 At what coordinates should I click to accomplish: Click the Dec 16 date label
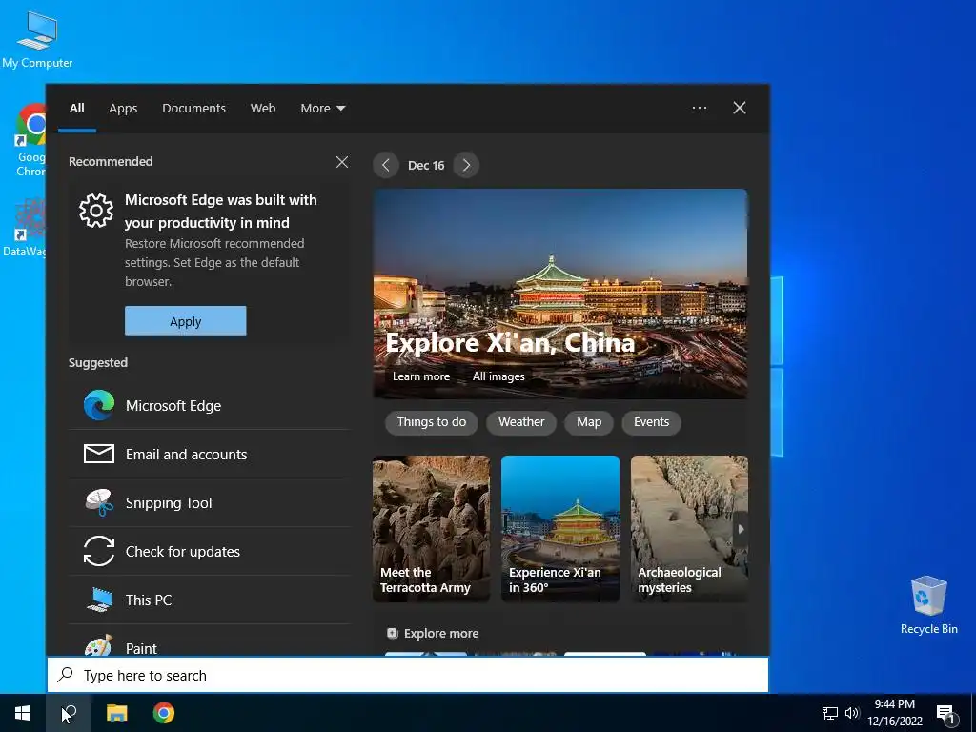[x=426, y=165]
